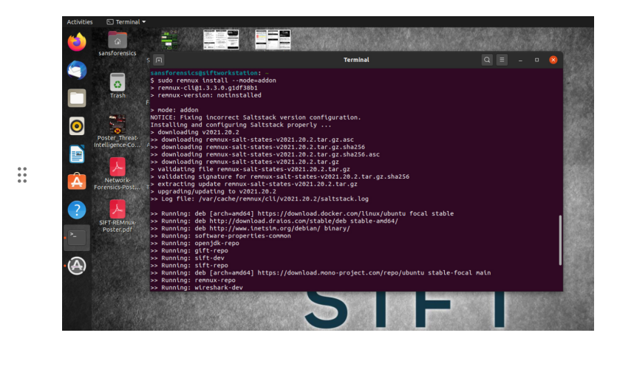This screenshot has height=375, width=617.
Task: Click the 'downloading v2021.20.2' line
Action: point(195,132)
